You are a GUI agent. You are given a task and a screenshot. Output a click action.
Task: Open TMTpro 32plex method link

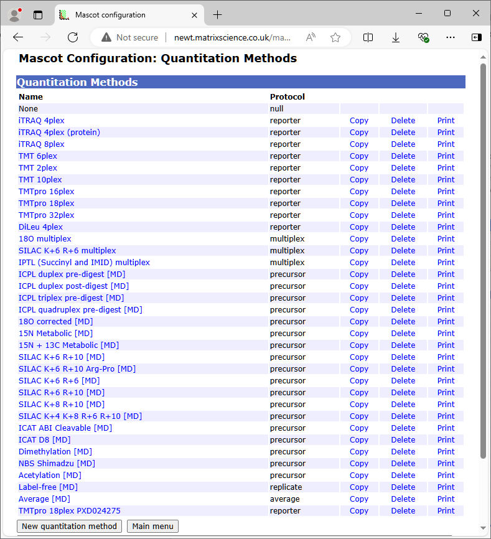click(47, 215)
